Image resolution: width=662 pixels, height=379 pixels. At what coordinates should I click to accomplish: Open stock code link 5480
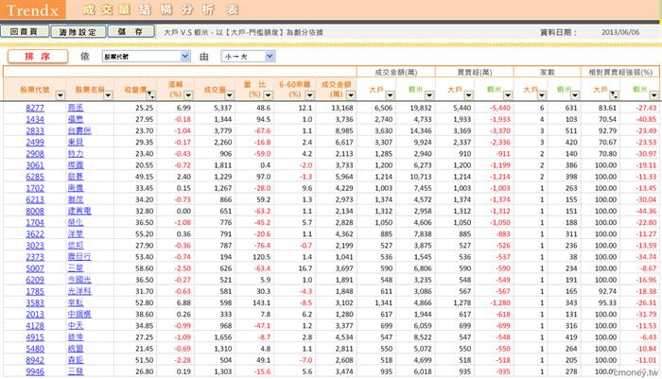35,349
